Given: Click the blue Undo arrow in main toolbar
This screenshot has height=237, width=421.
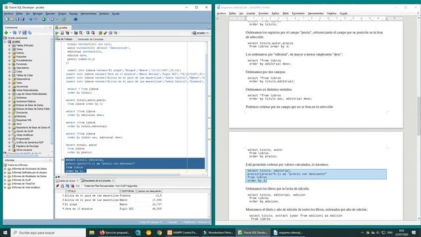Looking at the screenshot, I should (30, 19).
